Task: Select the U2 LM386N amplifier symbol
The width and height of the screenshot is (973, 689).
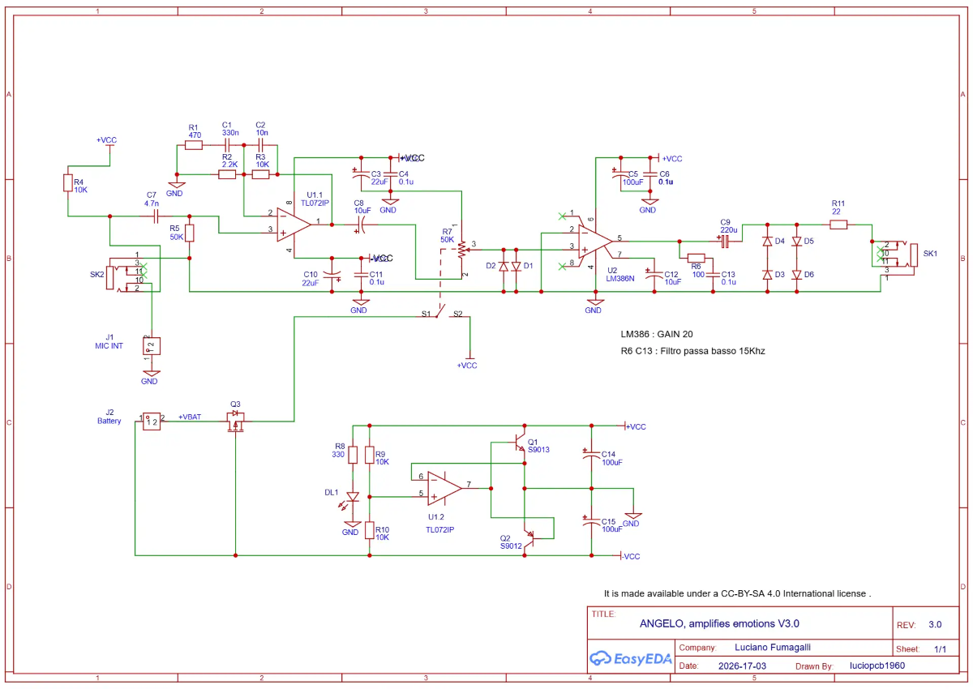Action: [x=595, y=240]
